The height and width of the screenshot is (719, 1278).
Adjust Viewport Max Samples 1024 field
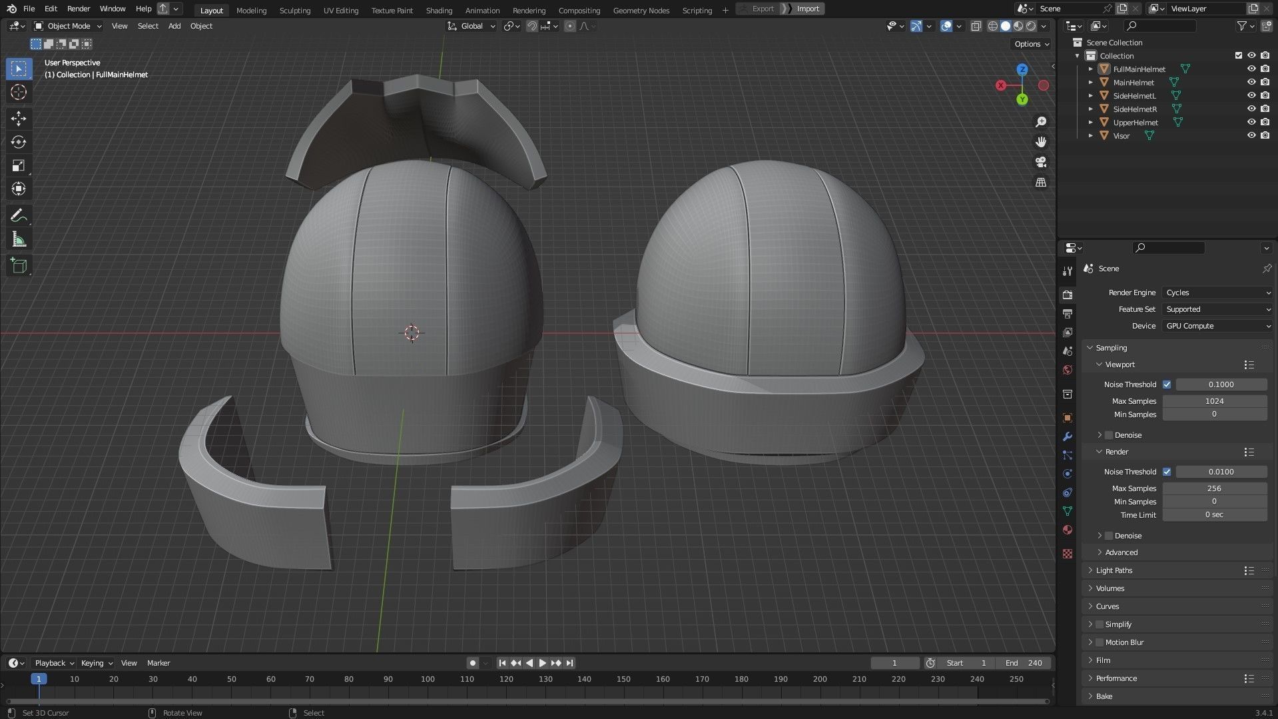tap(1215, 401)
